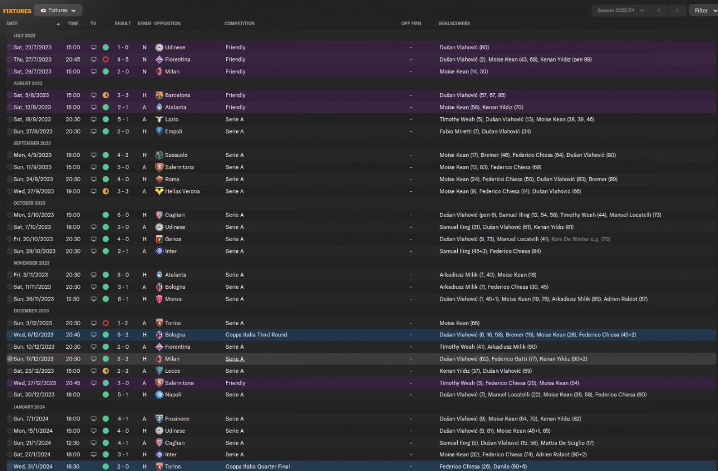Viewport: 718px width, 471px height.
Task: Open the Filter dropdown
Action: click(x=704, y=10)
